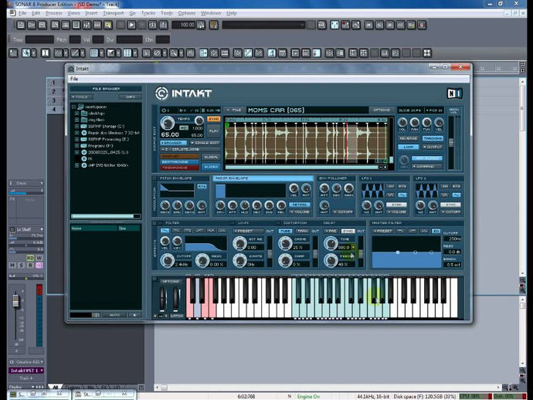533x400 pixels.
Task: Open the CUTOFF dropdown in Env Follower
Action: [343, 212]
